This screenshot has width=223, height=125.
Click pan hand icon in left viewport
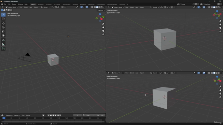(x=103, y=27)
